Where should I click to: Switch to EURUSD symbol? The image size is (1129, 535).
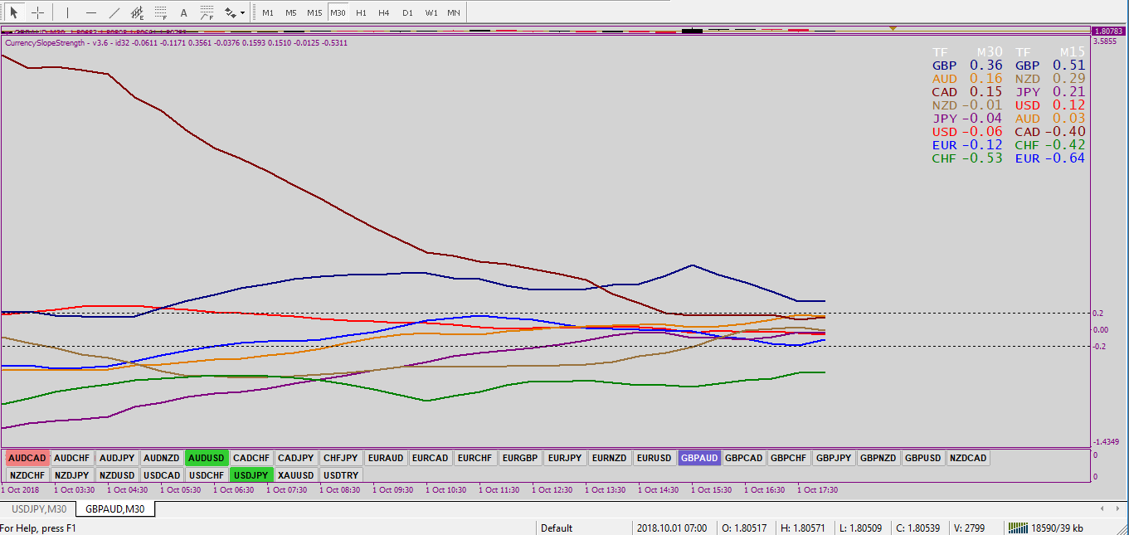[655, 458]
